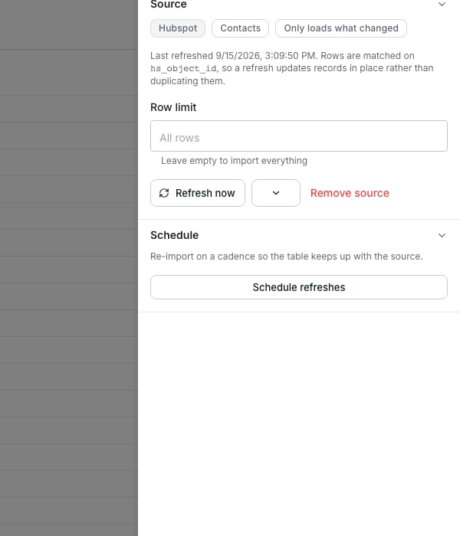
Task: Open the dropdown next to Refresh now
Action: 276,193
